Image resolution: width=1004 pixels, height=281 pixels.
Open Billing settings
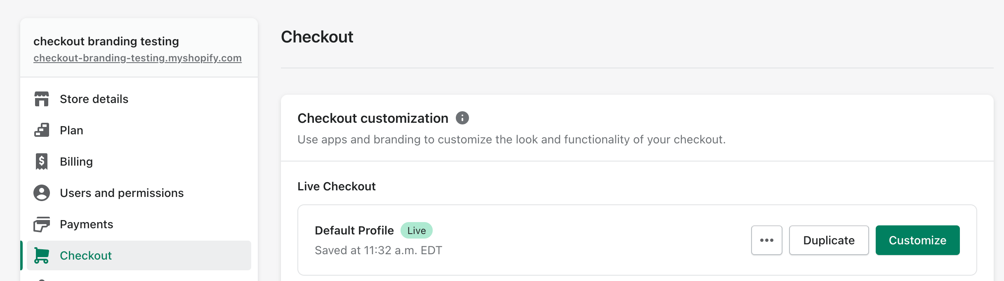click(x=76, y=162)
